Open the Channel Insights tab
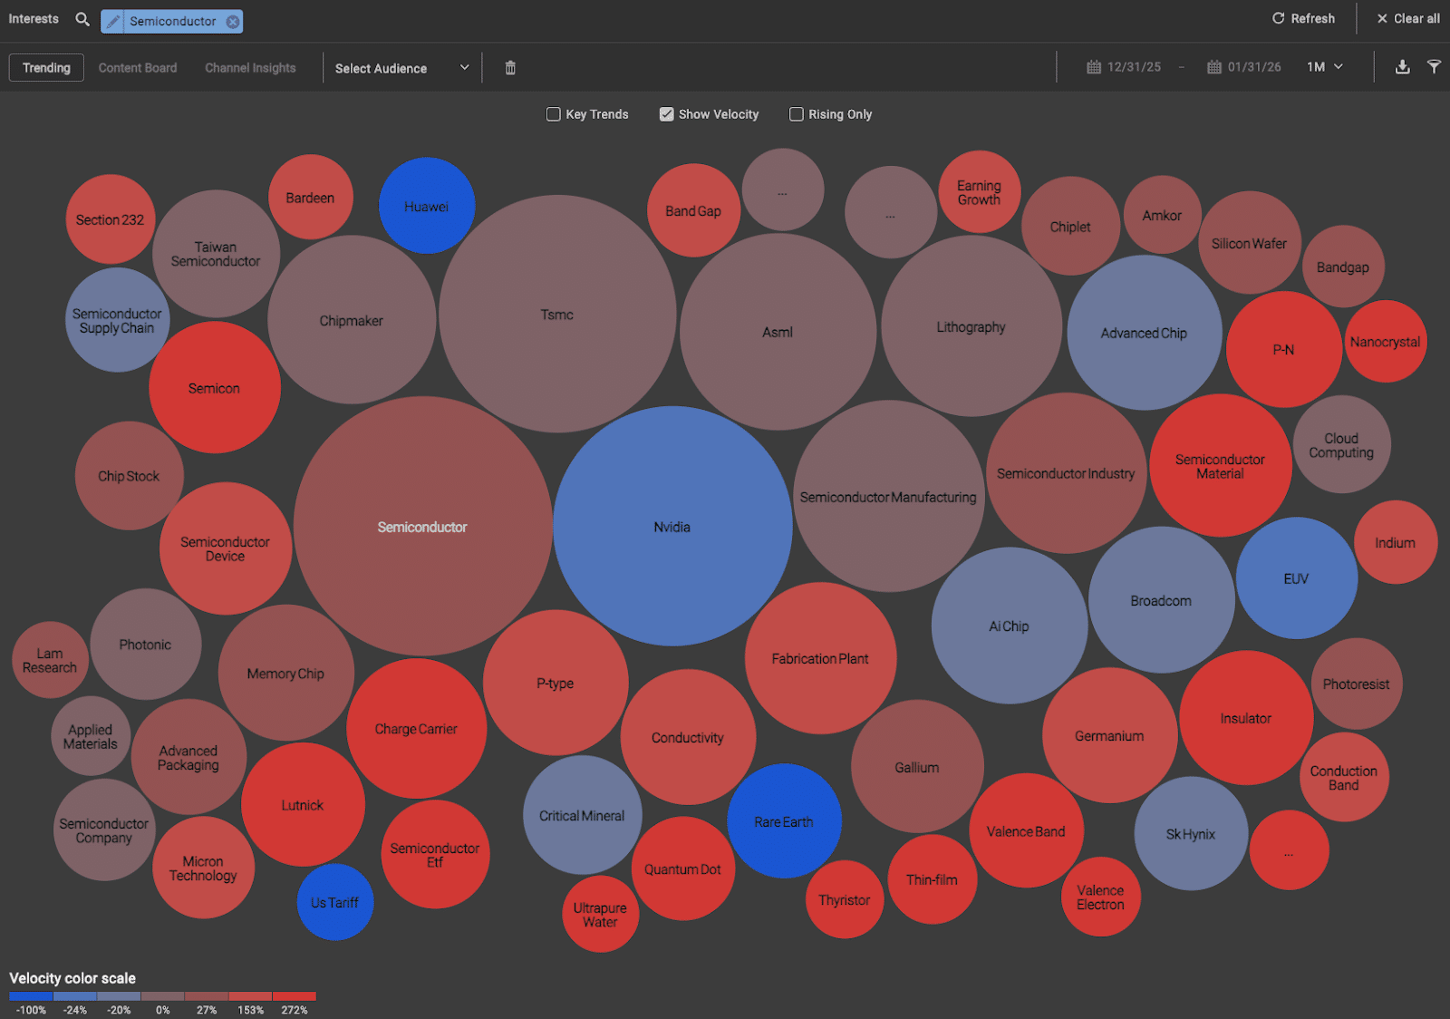Image resolution: width=1450 pixels, height=1019 pixels. (250, 68)
